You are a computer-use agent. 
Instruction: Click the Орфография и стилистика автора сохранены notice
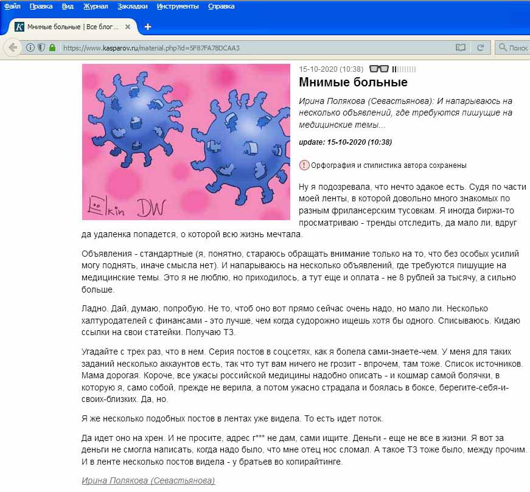click(389, 165)
